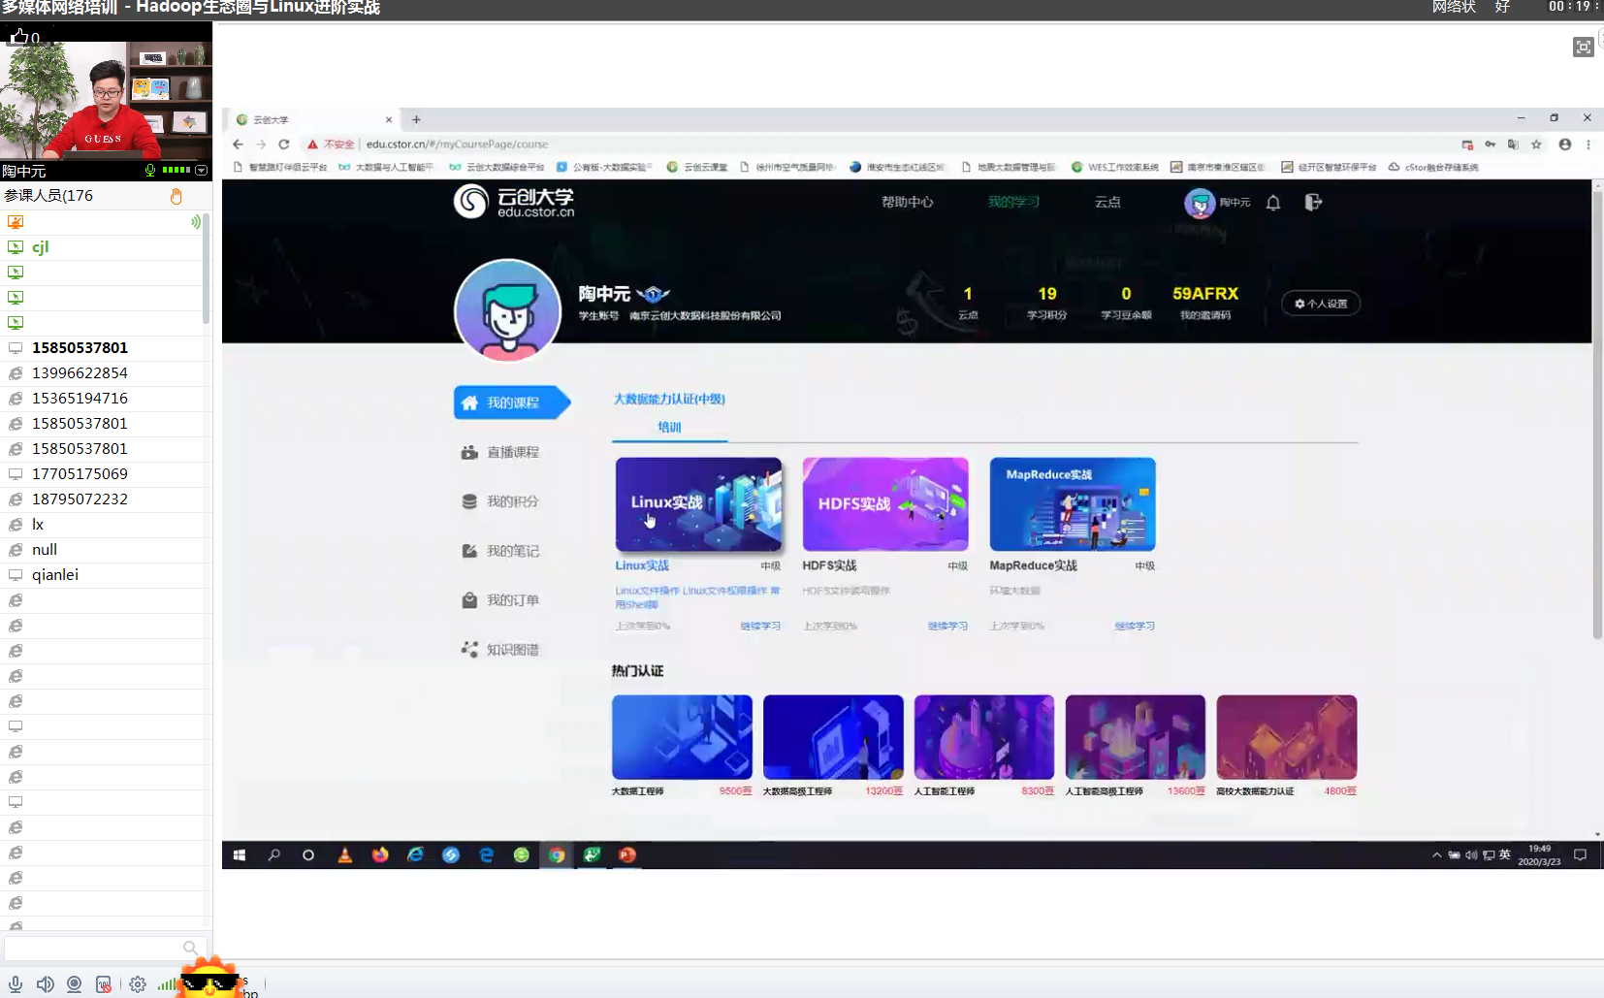Click the logout icon in site header
This screenshot has height=998, width=1604.
point(1313,203)
